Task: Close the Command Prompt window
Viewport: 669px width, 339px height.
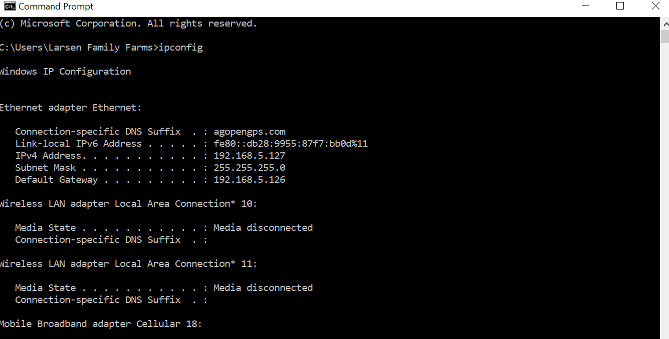Action: click(x=655, y=7)
